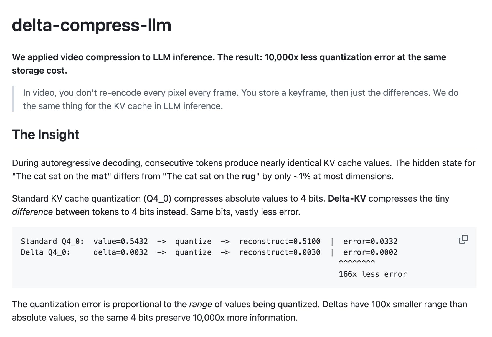Copy the code block contents
This screenshot has width=492, height=337.
tap(463, 239)
